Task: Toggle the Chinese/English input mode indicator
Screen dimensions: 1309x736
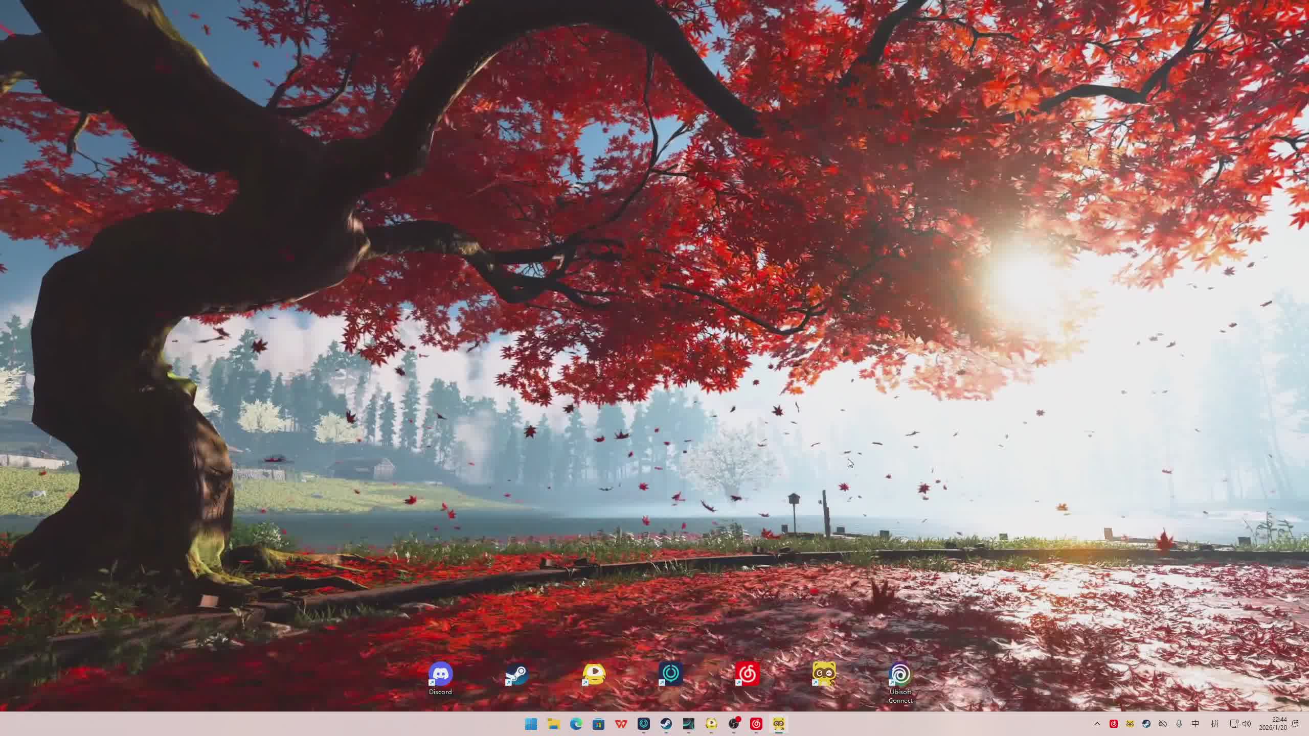Action: pyautogui.click(x=1195, y=724)
